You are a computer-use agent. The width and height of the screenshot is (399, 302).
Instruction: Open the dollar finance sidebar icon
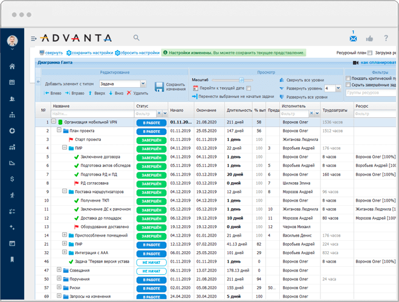12,179
